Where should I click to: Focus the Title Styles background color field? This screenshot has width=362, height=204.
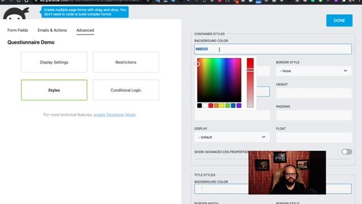point(273,189)
